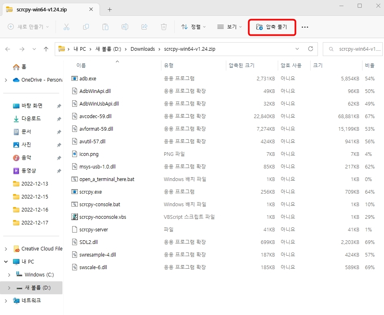Expand OneDrive - Personal tree node
The image size is (384, 315).
[6, 80]
